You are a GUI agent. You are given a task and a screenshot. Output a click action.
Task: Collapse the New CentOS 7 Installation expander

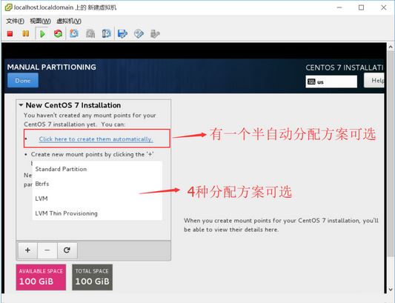pyautogui.click(x=21, y=104)
